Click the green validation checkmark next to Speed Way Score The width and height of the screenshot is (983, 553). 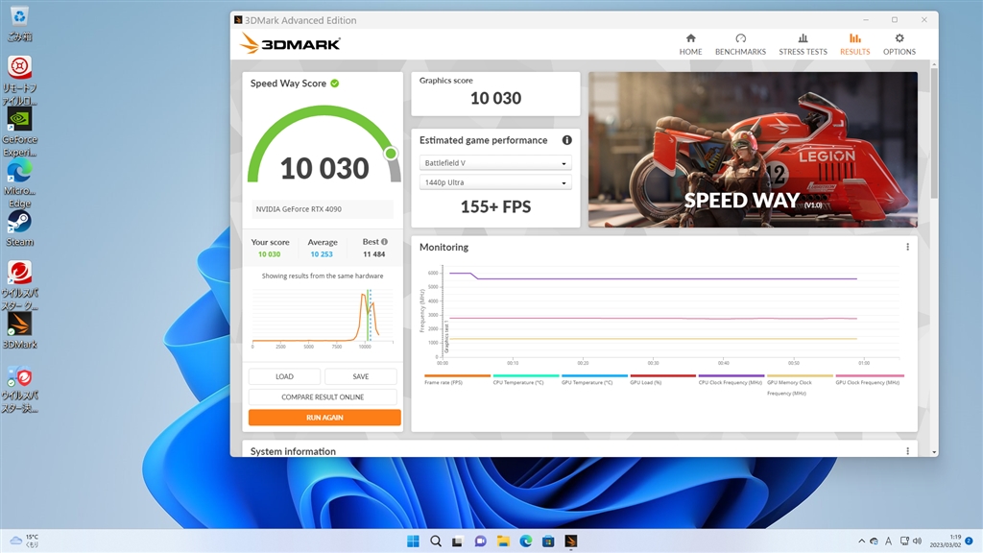pos(335,84)
